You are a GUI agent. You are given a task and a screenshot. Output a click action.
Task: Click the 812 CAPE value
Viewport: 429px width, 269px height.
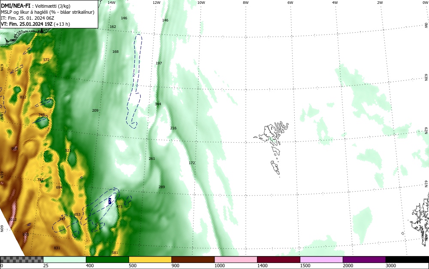click(x=23, y=97)
